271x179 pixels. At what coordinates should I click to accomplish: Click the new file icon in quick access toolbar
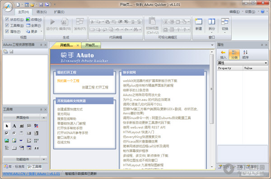(x=18, y=4)
